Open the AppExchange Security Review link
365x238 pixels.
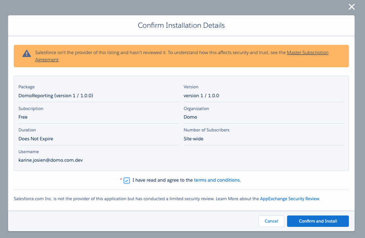290,199
